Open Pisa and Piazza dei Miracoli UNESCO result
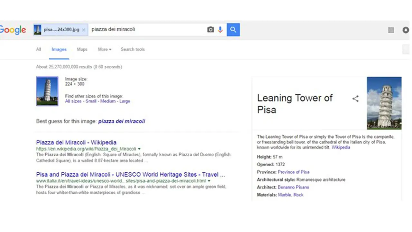Screen dimensions: 412x232 130,175
